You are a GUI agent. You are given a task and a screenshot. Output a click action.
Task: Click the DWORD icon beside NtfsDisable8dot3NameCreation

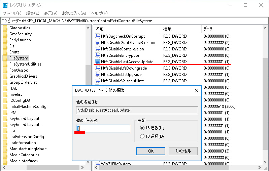[x=97, y=42]
